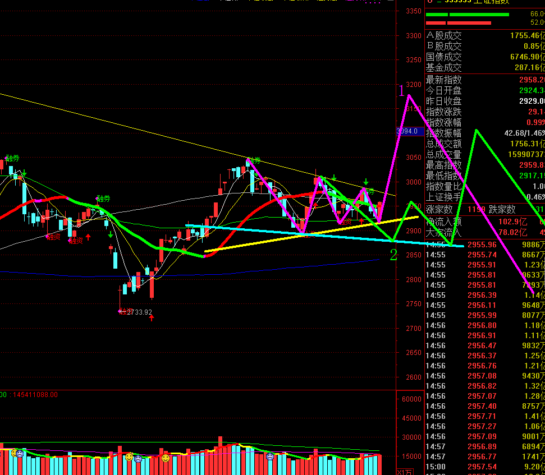Click the 融券 marker at the chart's highest candle peak
This screenshot has height=475, width=545.
click(254, 160)
